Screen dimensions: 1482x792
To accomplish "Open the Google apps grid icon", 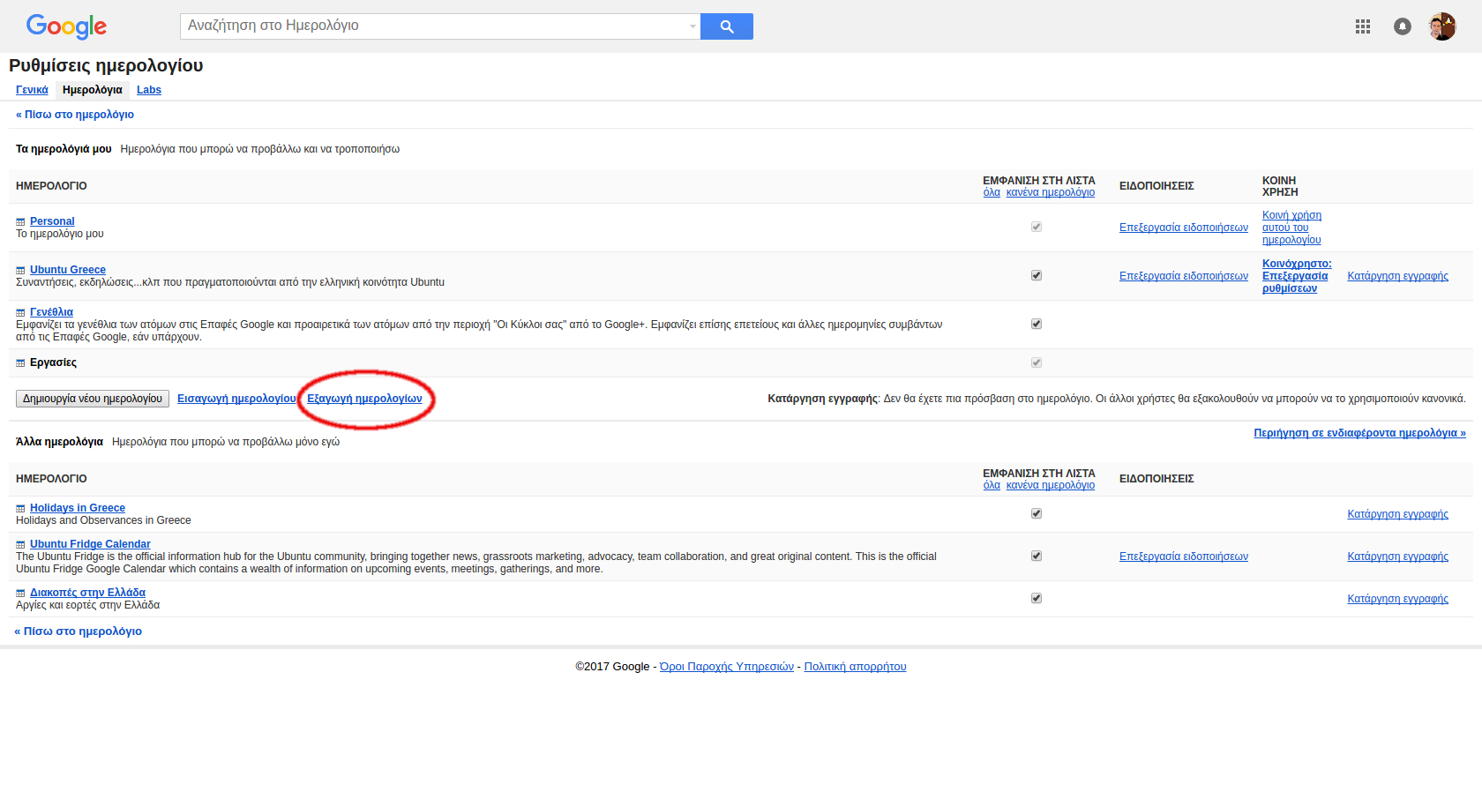I will pos(1362,26).
